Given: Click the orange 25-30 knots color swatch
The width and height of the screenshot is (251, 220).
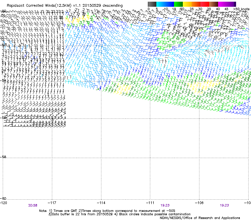Looking at the screenshot, I should (x=196, y=4).
